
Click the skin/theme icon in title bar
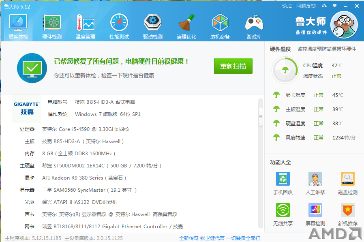click(x=324, y=6)
